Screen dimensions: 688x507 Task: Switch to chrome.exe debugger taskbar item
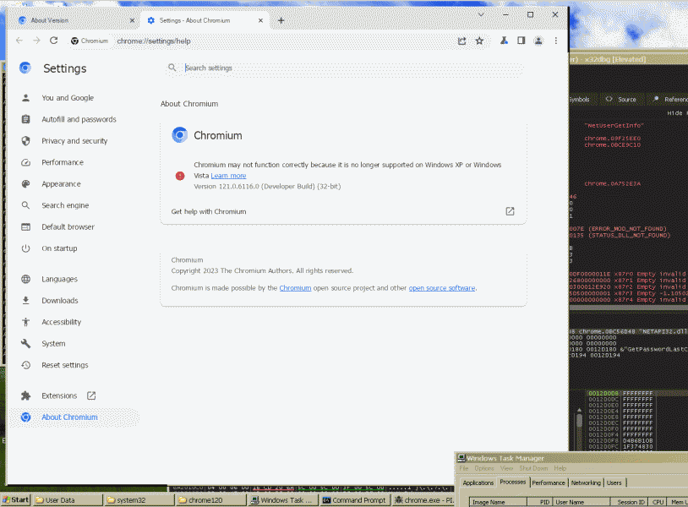pyautogui.click(x=423, y=499)
